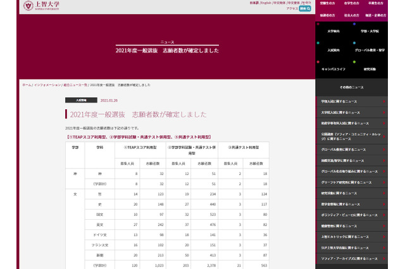Screen dimensions: 405x269
Task: Open 受験生の方 audience page
Action: [x=327, y=3]
